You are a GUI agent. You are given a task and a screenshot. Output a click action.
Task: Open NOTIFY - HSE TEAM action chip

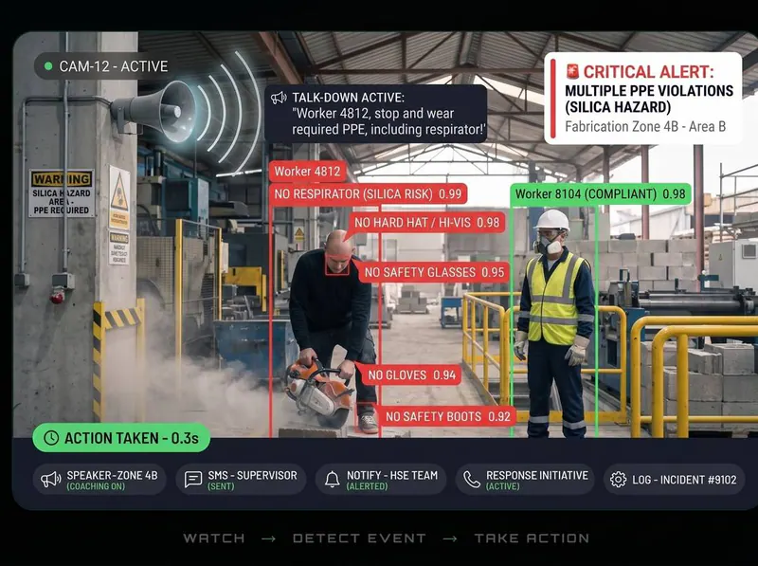pos(381,480)
